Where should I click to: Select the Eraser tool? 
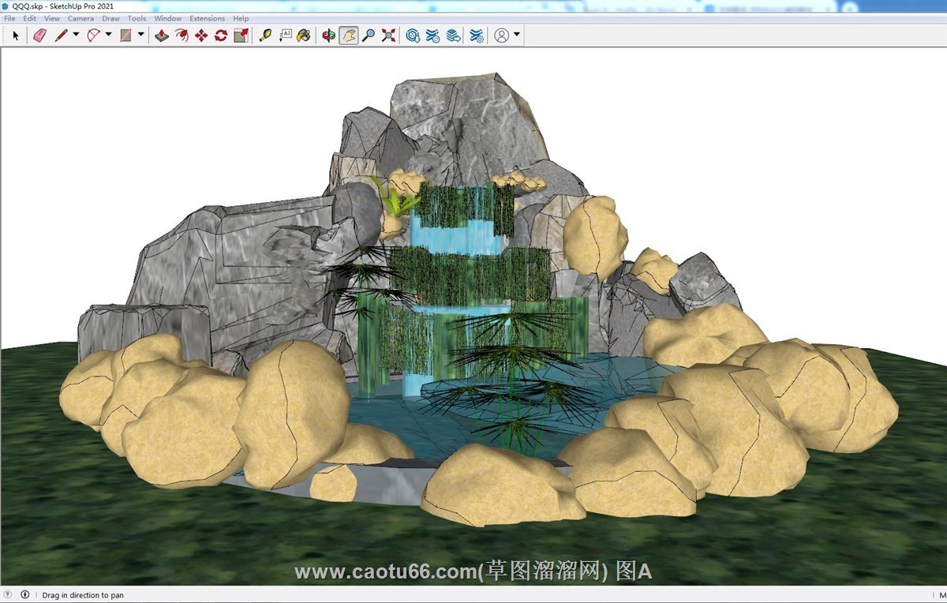[39, 36]
